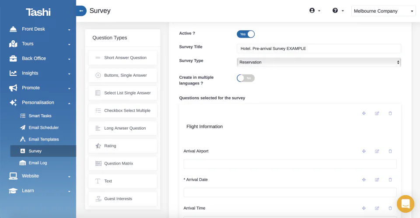
Task: Click move handle for Arrival Time question
Action: coord(364,208)
